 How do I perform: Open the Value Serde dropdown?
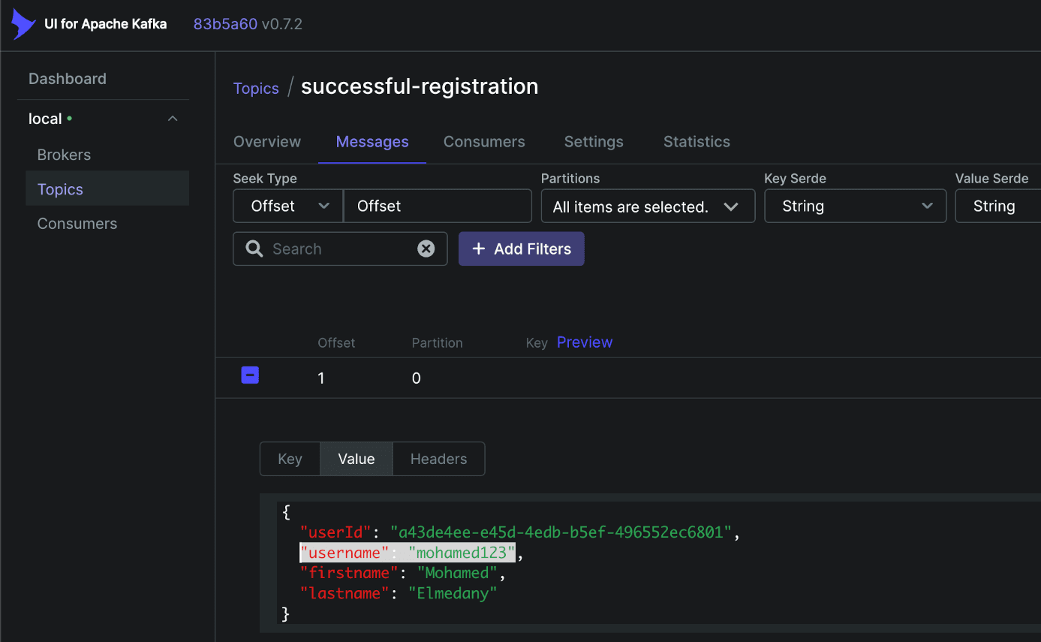pyautogui.click(x=997, y=206)
